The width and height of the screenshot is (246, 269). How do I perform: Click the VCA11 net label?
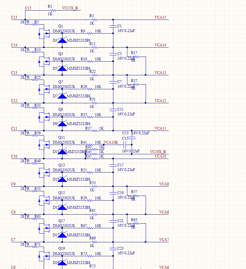point(160,128)
